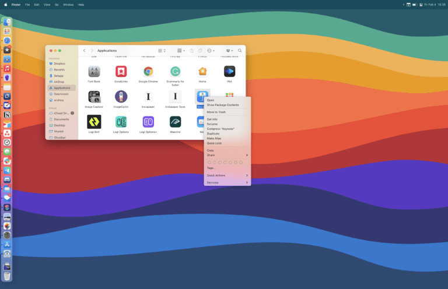Select Documents in Finder sidebar
448x289 pixels.
point(62,119)
